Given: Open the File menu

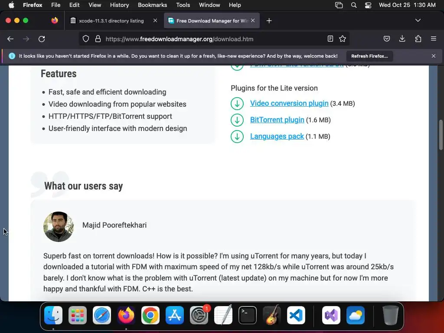Looking at the screenshot, I should coord(56,5).
